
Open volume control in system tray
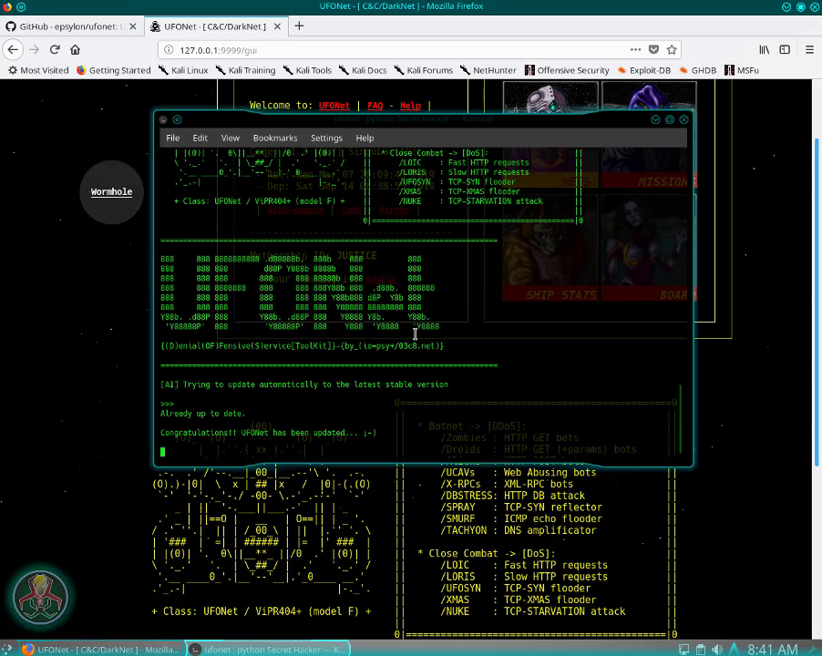716,650
